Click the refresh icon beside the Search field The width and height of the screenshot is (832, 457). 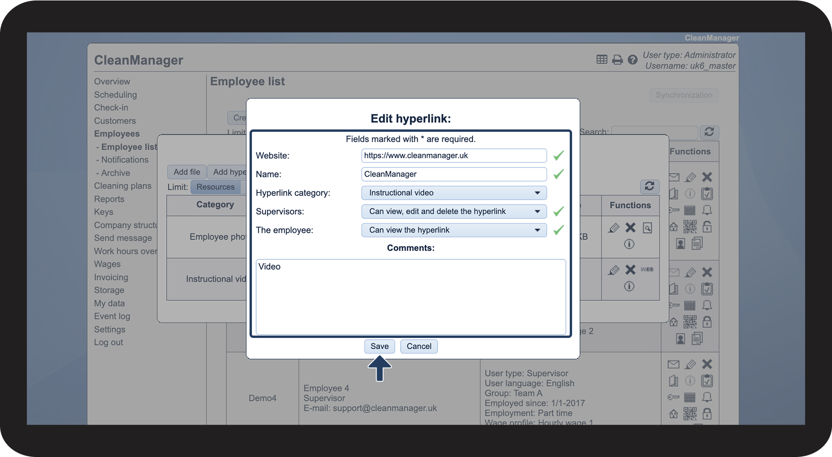click(x=709, y=132)
